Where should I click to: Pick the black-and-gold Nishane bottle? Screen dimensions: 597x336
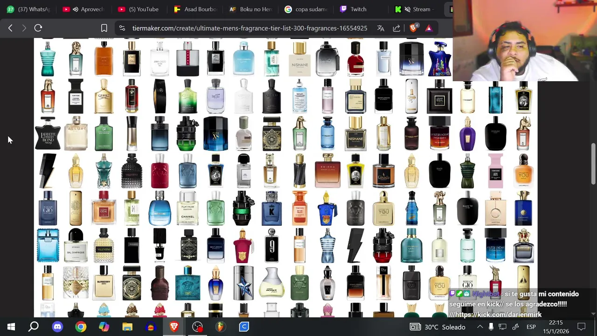pos(355,133)
